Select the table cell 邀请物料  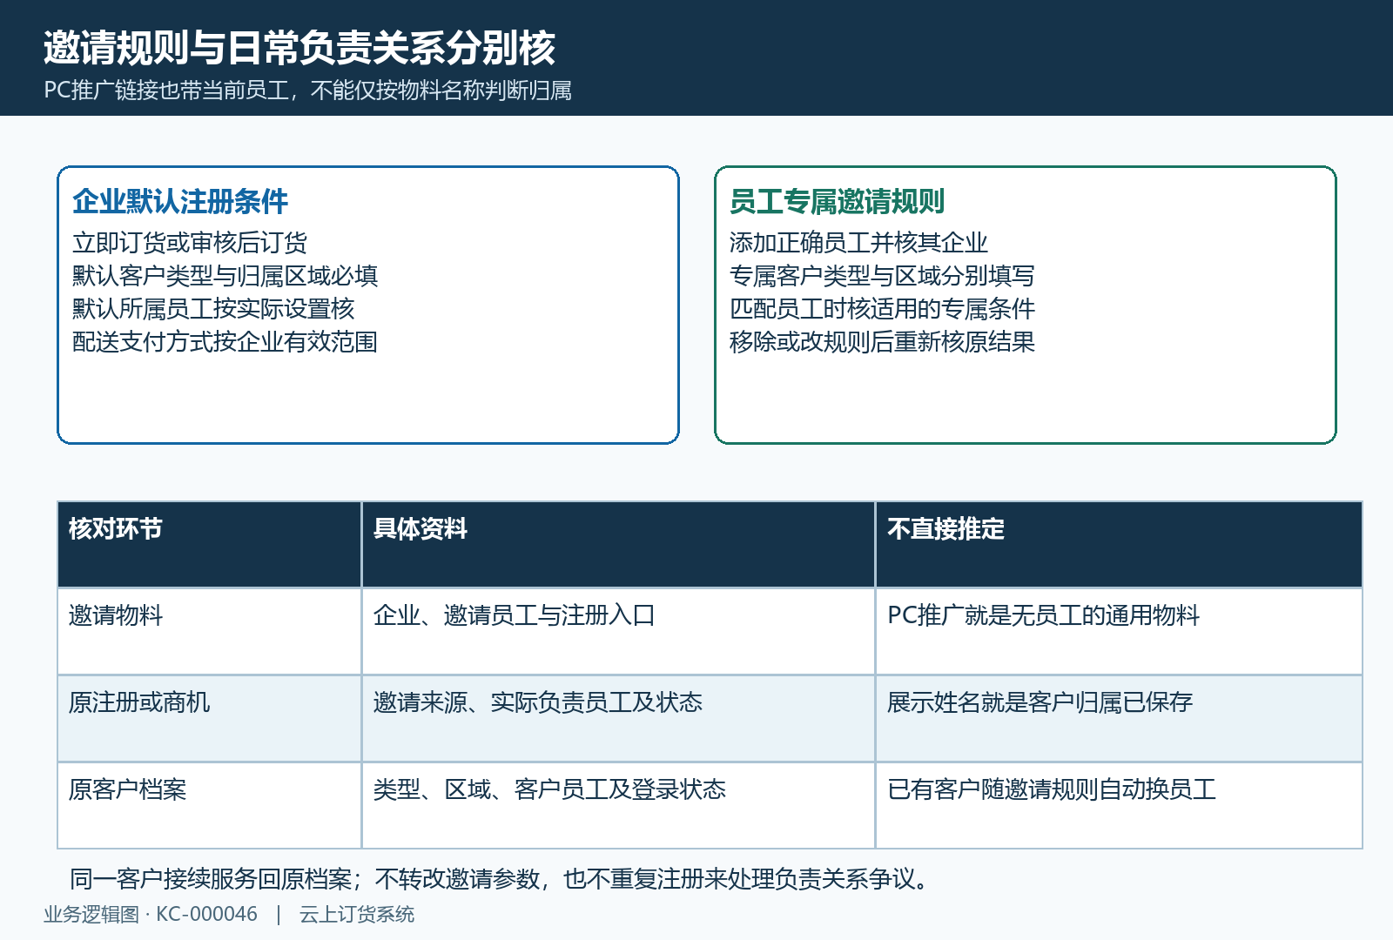coord(210,631)
